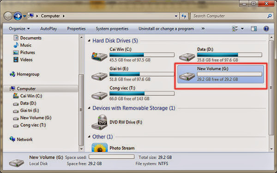Viewport: 277px width, 173px height.
Task: Click the Documents library icon in sidebar
Action: tap(16, 38)
